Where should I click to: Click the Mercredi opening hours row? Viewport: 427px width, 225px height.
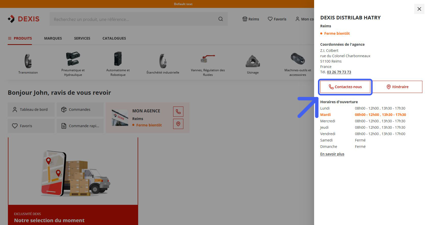tap(363, 121)
